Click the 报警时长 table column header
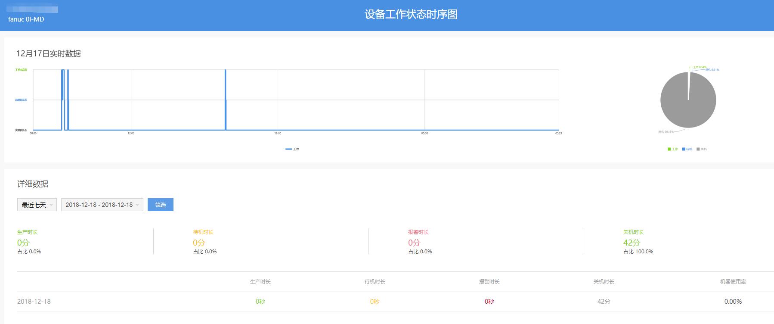 tap(489, 282)
